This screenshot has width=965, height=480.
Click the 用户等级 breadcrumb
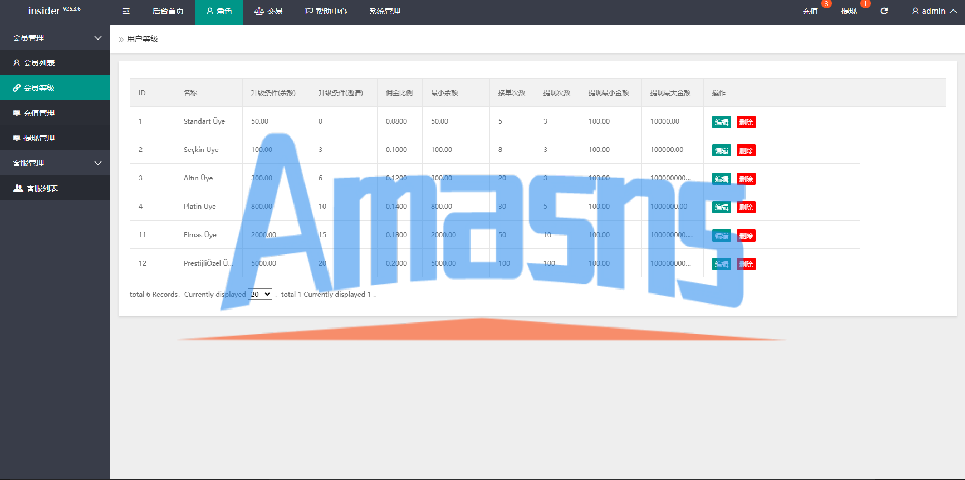tap(143, 39)
